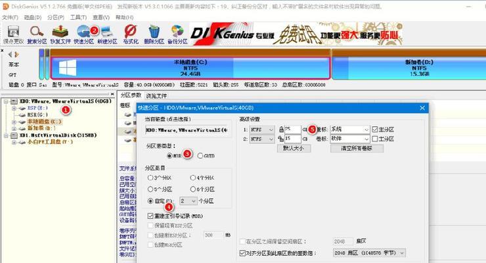Select the 新加卷(D:) partition bar in disk map
This screenshot has width=486, height=263.
(409, 68)
